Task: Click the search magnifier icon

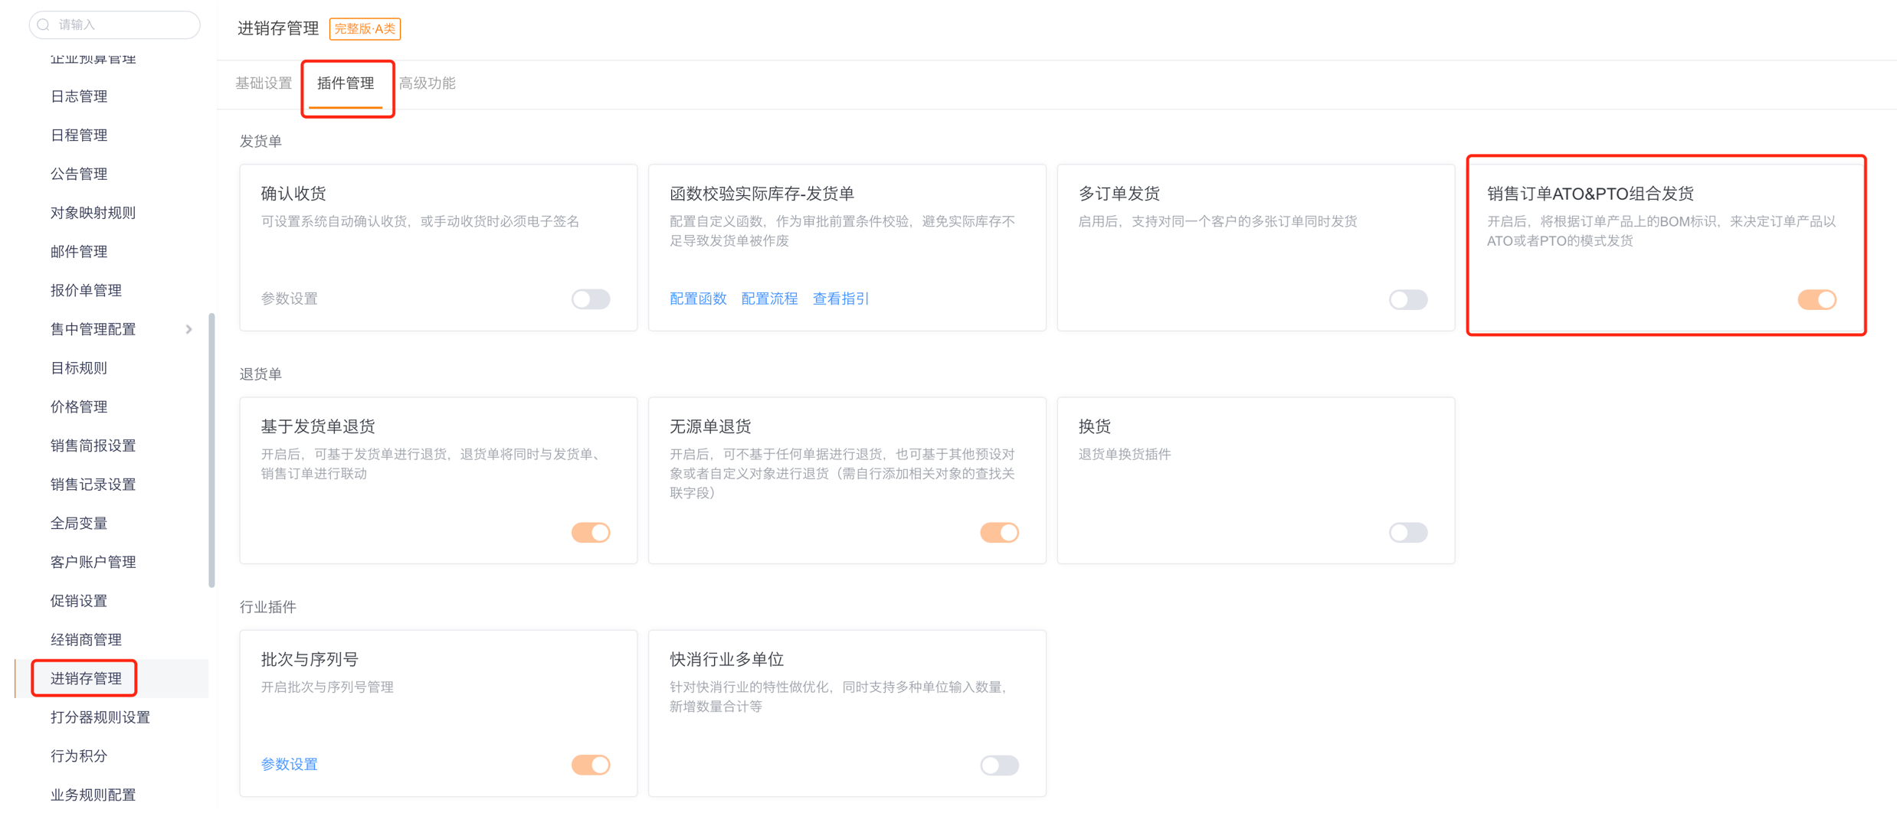Action: [44, 25]
